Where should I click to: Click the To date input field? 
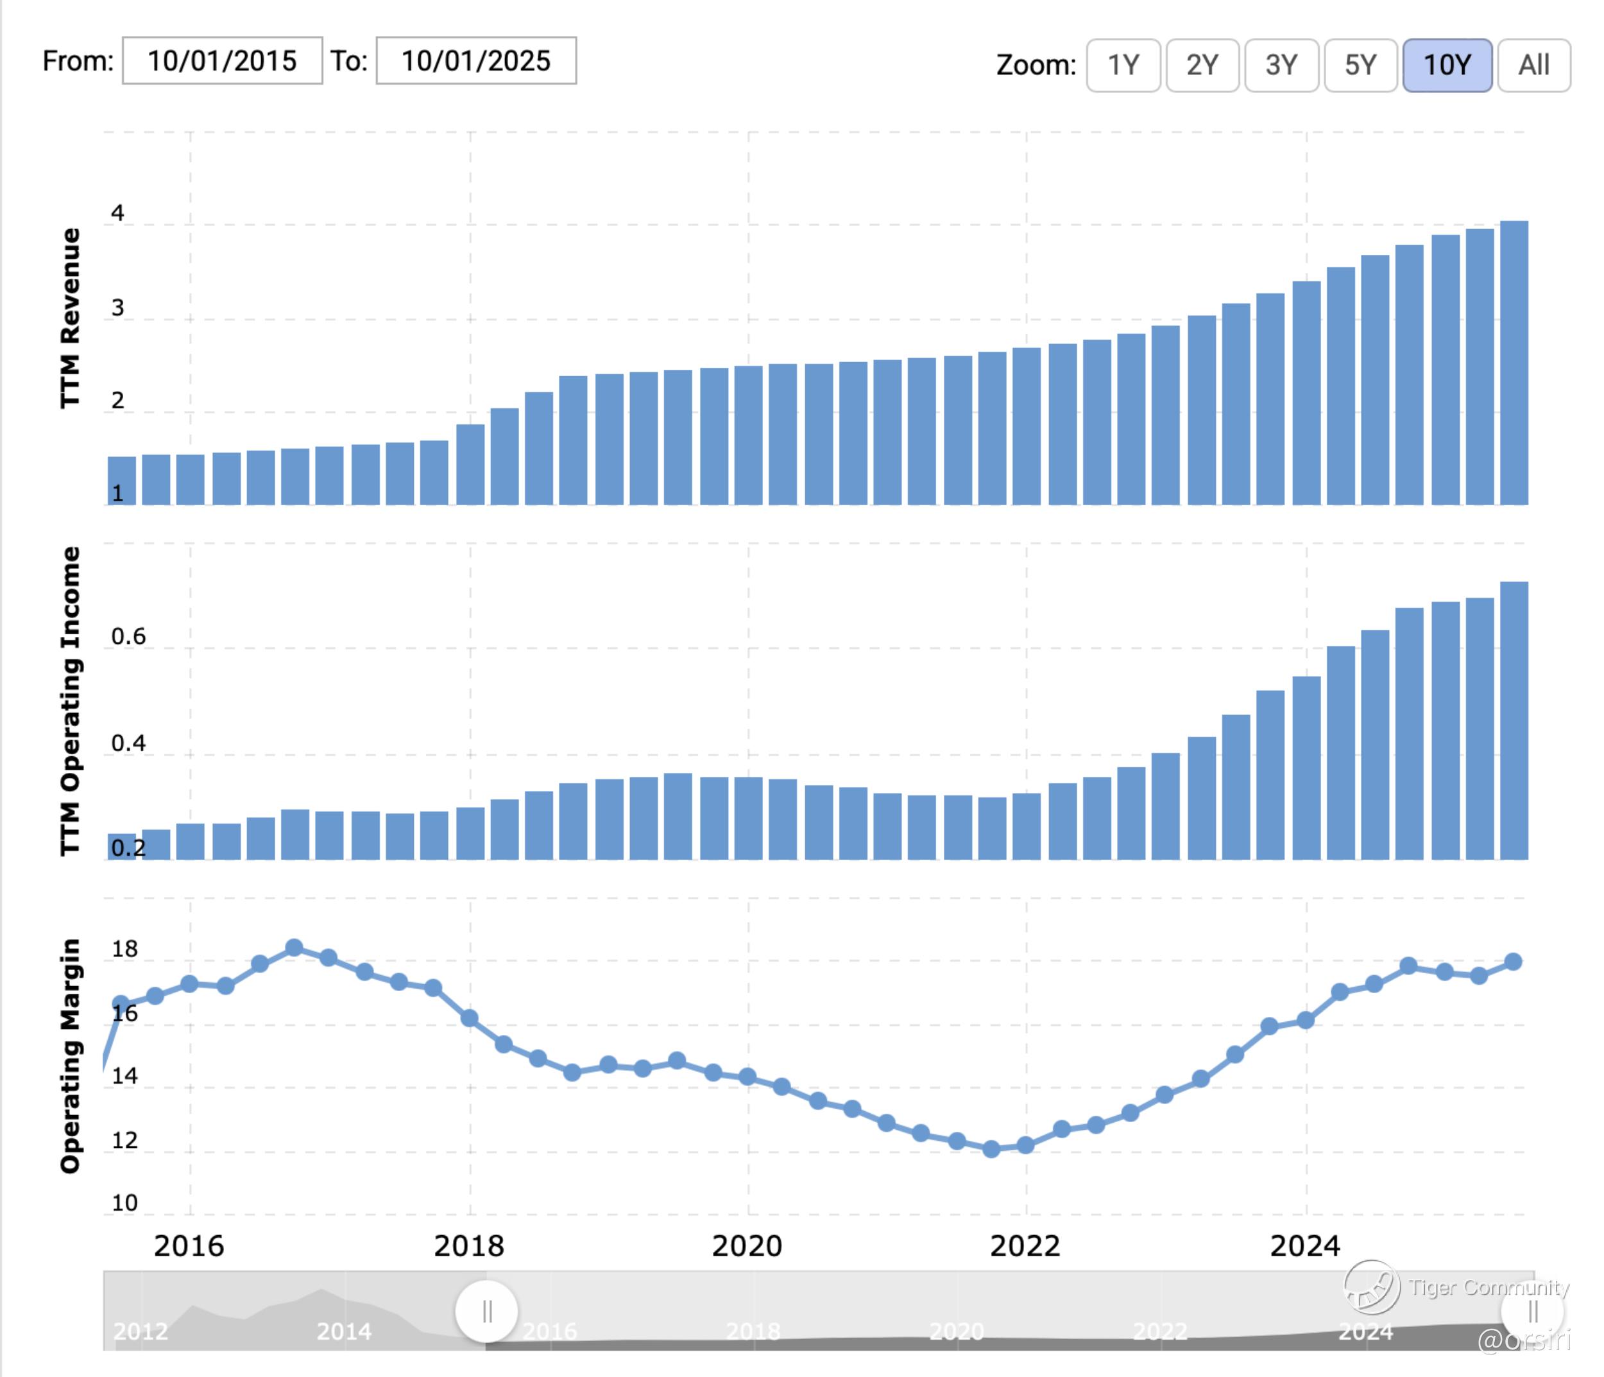(475, 60)
